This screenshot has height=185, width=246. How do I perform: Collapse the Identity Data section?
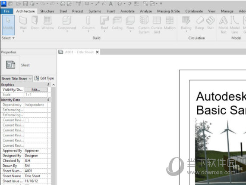(48, 100)
